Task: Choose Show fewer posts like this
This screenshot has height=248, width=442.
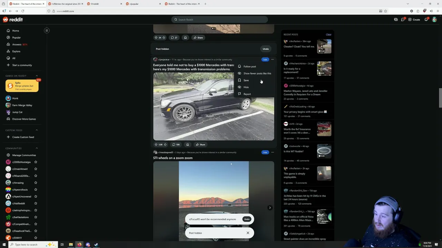Action: pyautogui.click(x=254, y=73)
